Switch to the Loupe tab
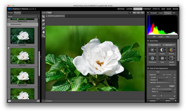The image size is (186, 112). pos(161,13)
